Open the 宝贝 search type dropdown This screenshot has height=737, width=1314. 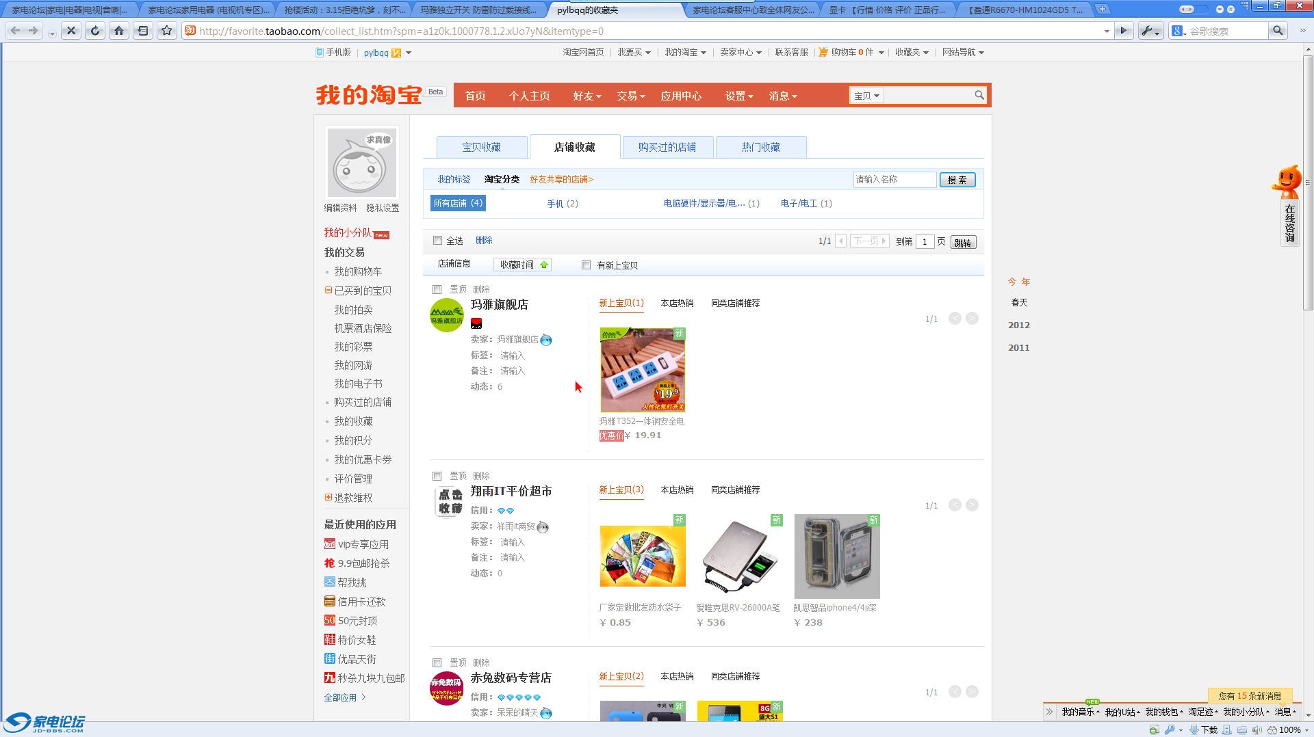(866, 96)
